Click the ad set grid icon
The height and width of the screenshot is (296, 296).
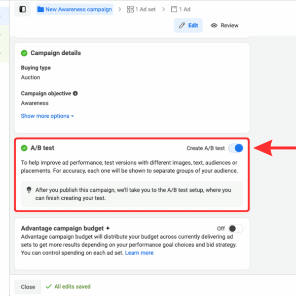pyautogui.click(x=130, y=9)
